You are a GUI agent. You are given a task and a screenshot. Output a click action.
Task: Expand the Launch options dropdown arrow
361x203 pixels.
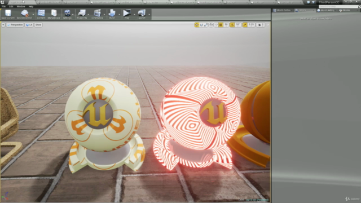tap(149, 15)
